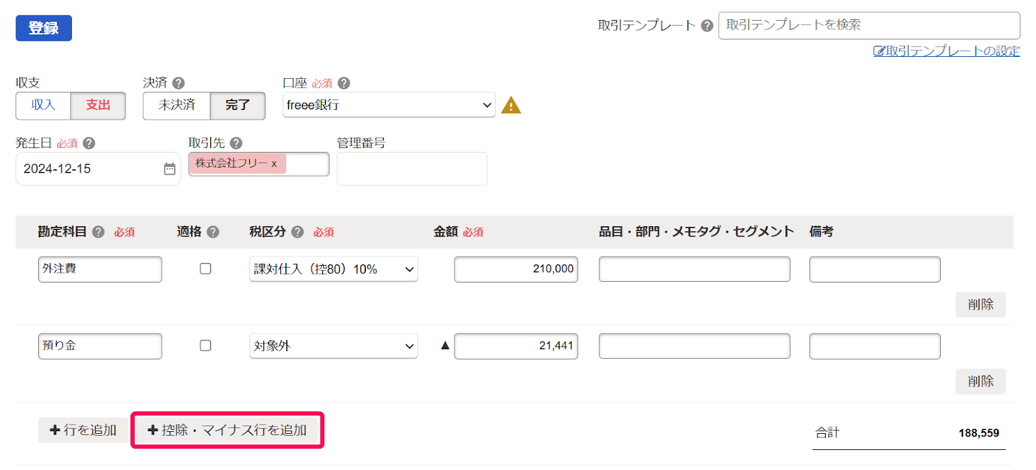Show help for 決済
Screen dimensions: 1036x470
point(179,83)
